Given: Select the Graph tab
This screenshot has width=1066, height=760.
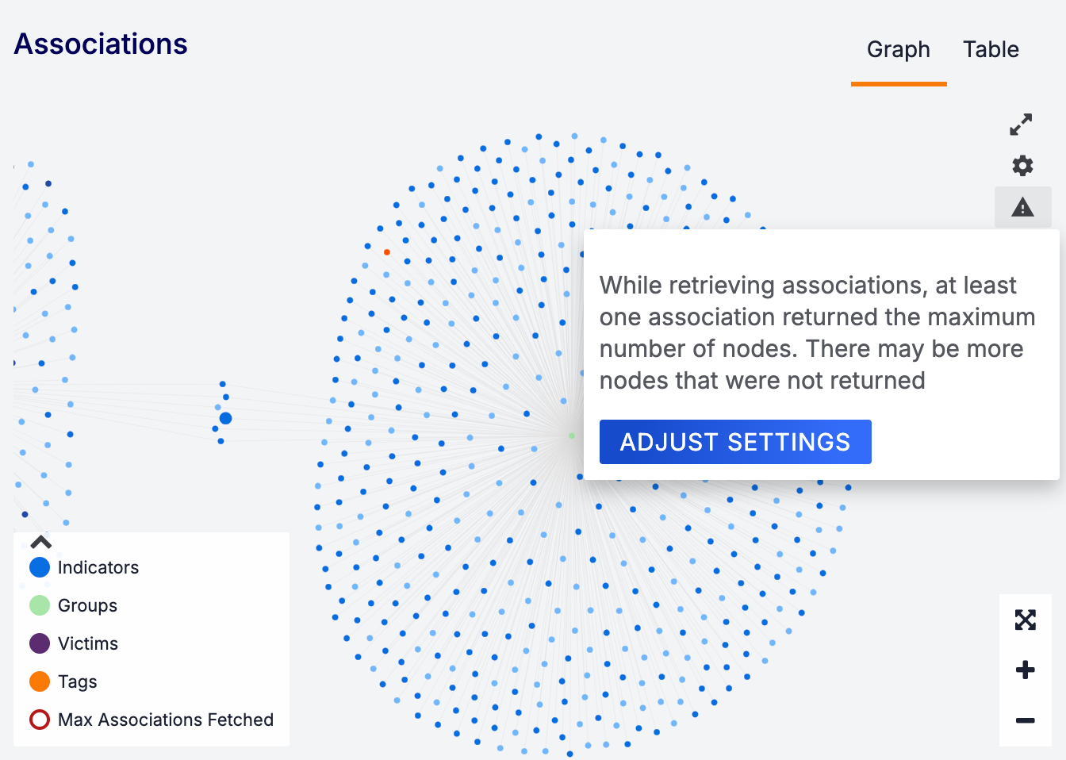Looking at the screenshot, I should tap(898, 49).
